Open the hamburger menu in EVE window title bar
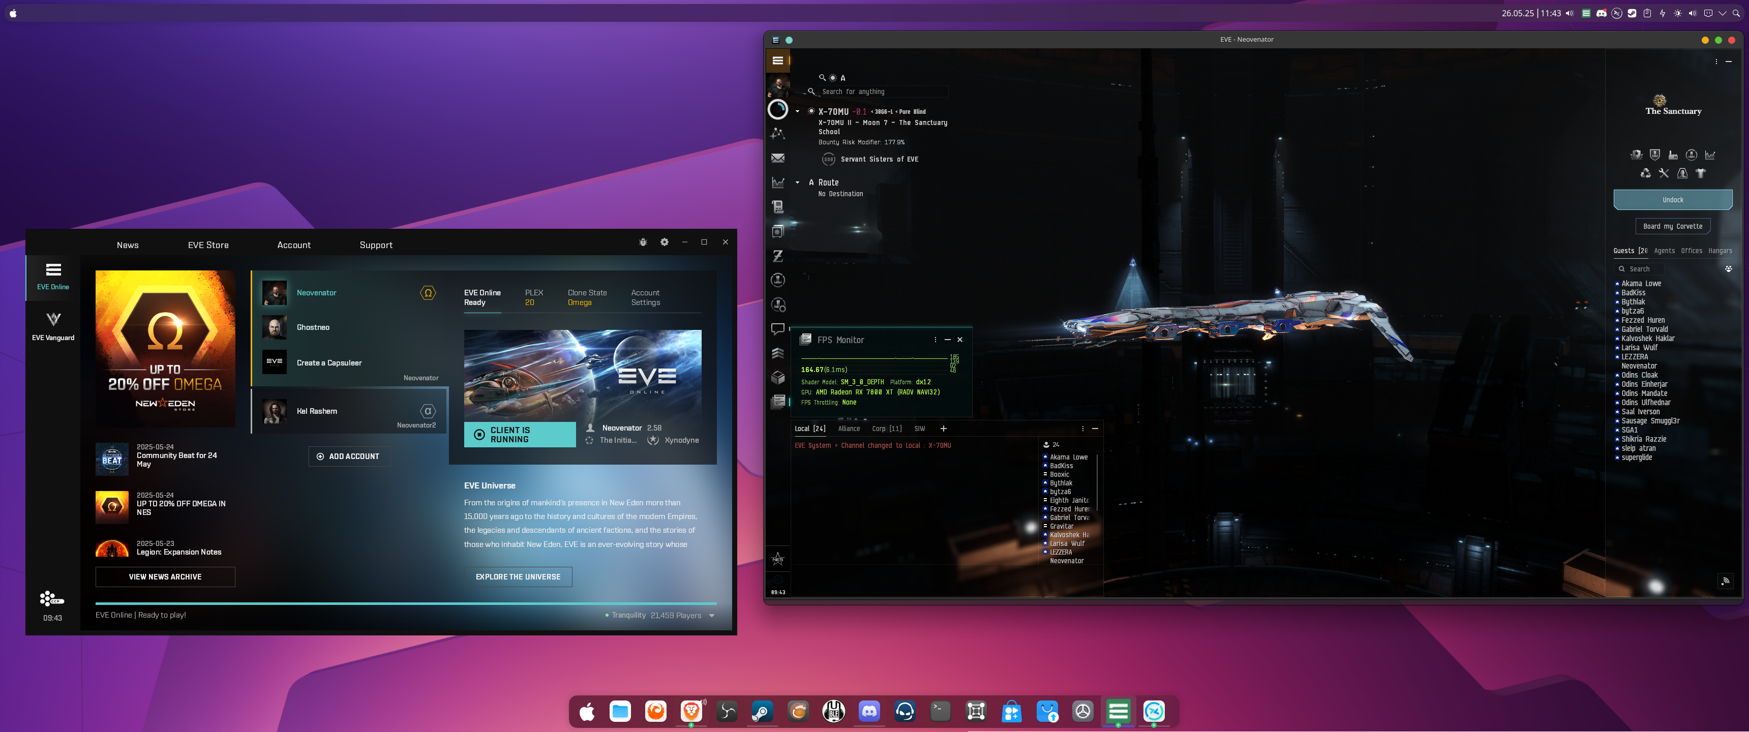The width and height of the screenshot is (1749, 732). pos(775,40)
